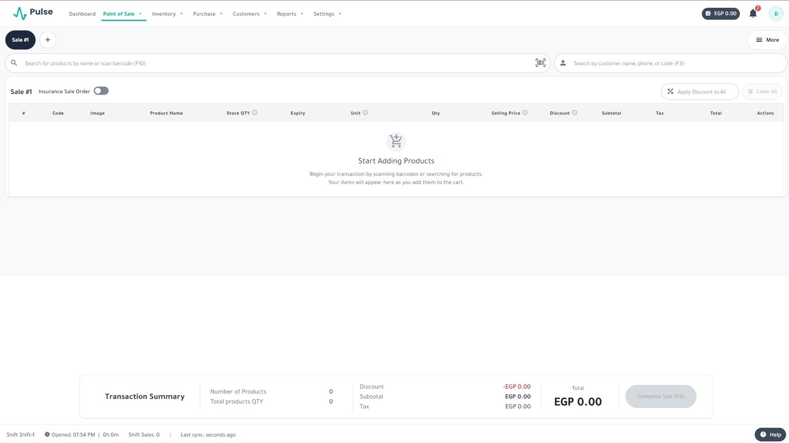Expand the Inventory dropdown menu
The image size is (789, 443).
click(167, 14)
